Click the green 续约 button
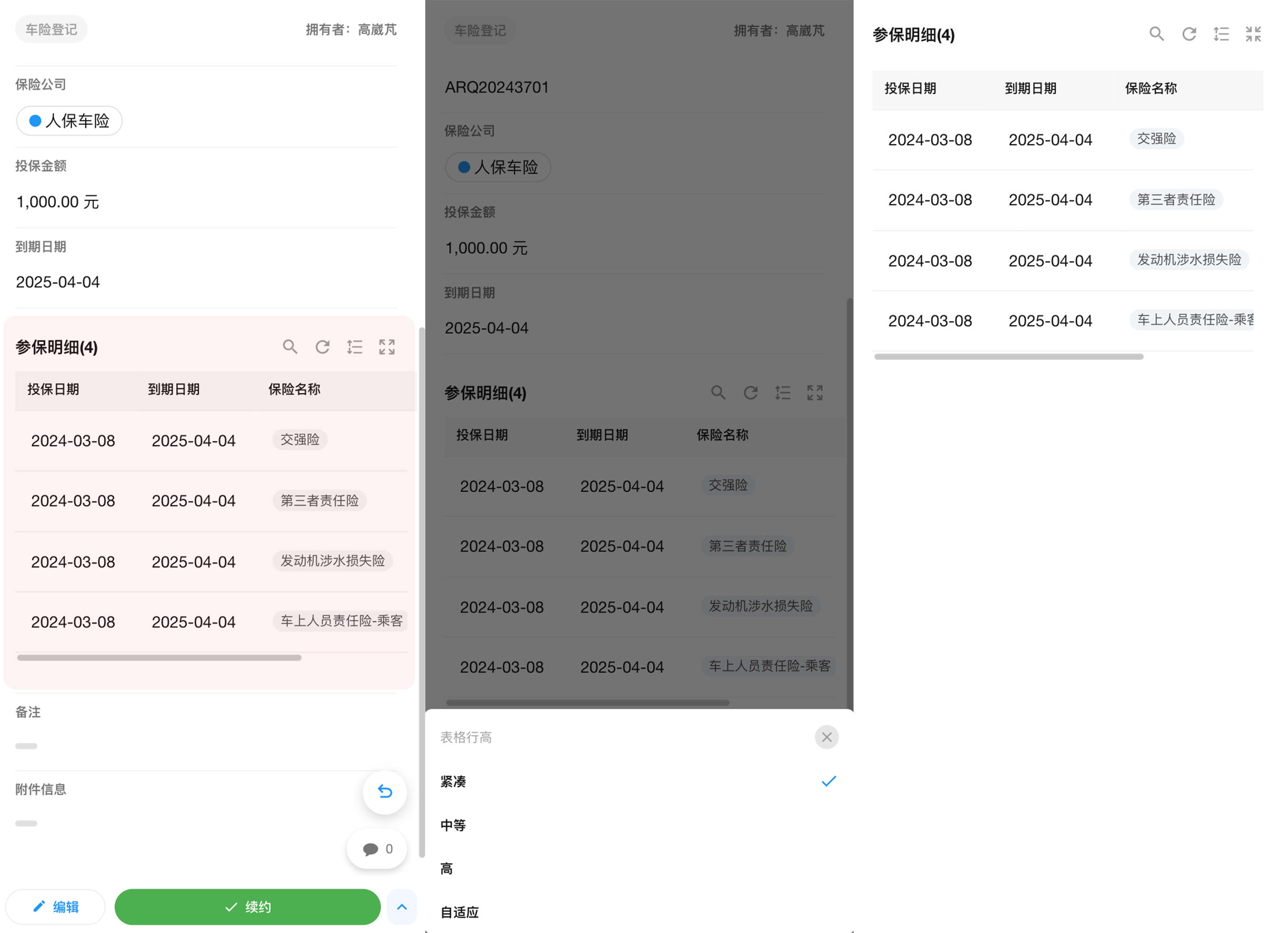This screenshot has width=1281, height=933. click(247, 907)
